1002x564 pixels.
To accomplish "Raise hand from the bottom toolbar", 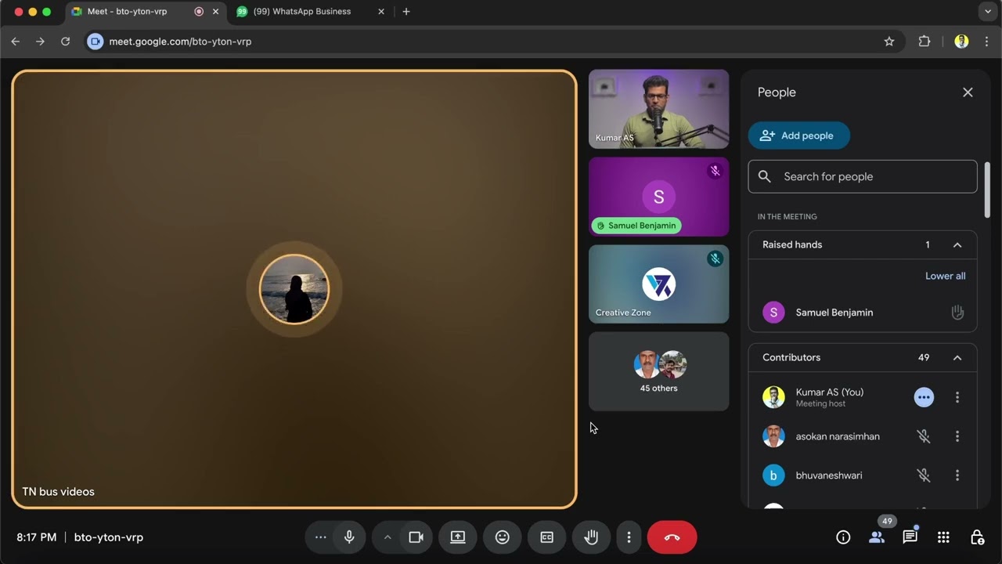I will point(591,537).
